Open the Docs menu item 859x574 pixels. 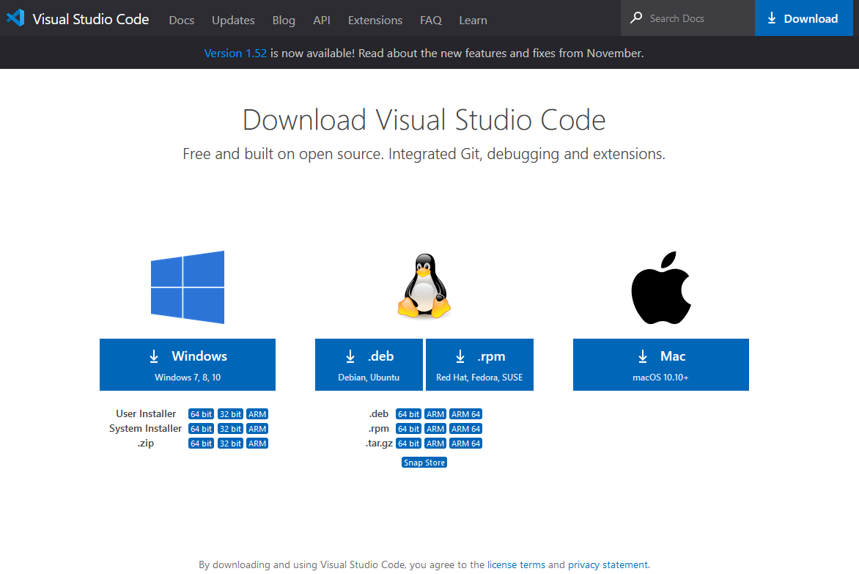(181, 21)
